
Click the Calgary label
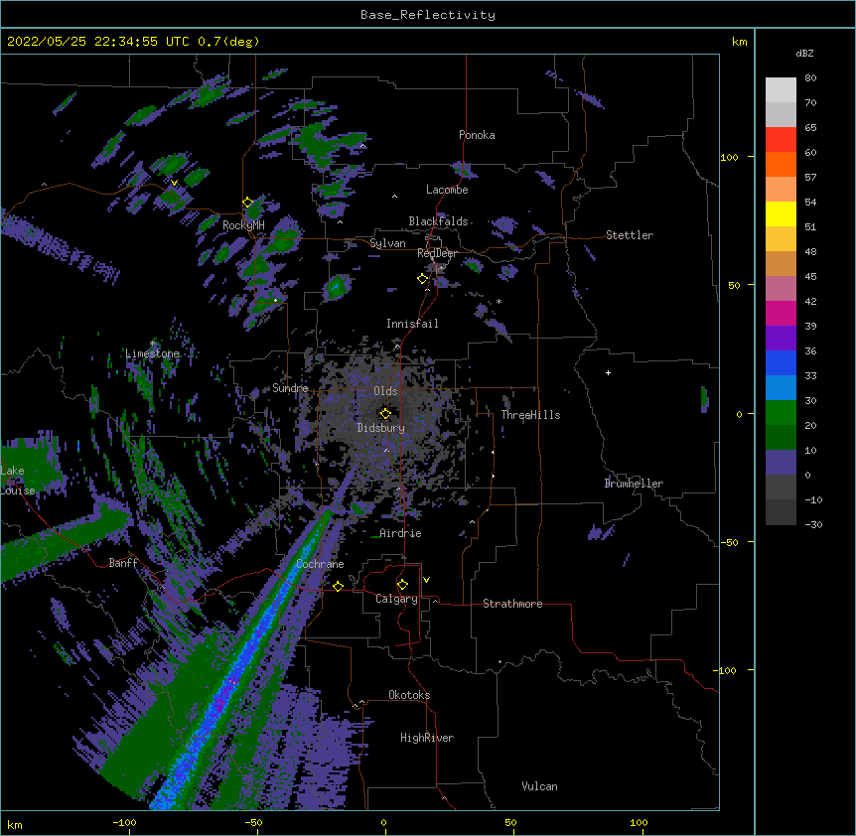397,599
